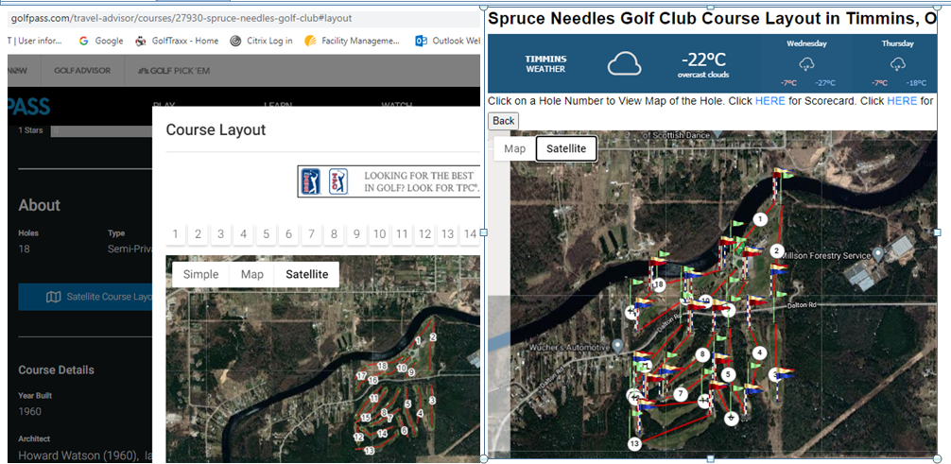Click the overcast cloud icon in Timmins weather

click(x=624, y=63)
